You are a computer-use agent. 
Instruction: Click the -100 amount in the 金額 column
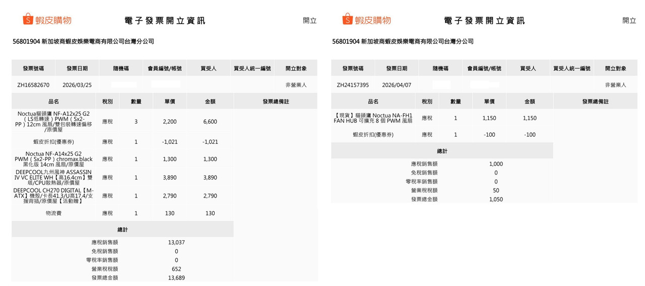pos(530,135)
